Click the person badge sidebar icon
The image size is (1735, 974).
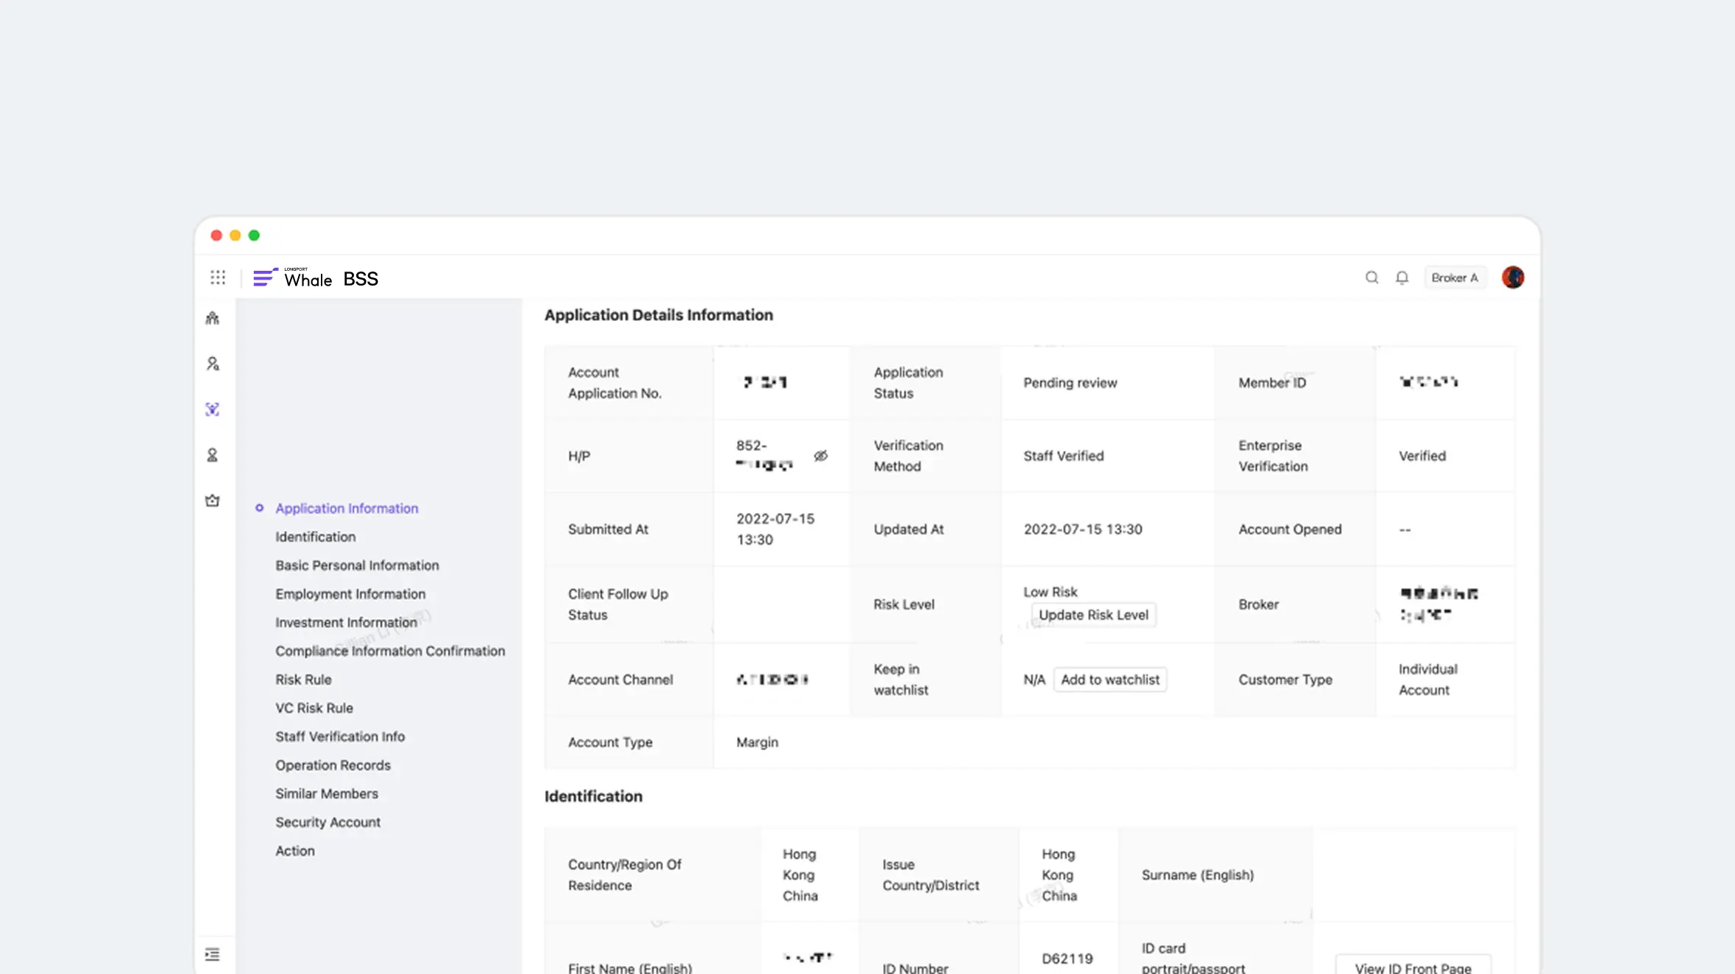[x=212, y=455]
